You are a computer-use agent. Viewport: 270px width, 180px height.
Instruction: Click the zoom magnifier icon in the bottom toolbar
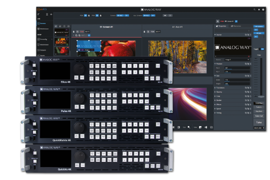click(x=189, y=127)
